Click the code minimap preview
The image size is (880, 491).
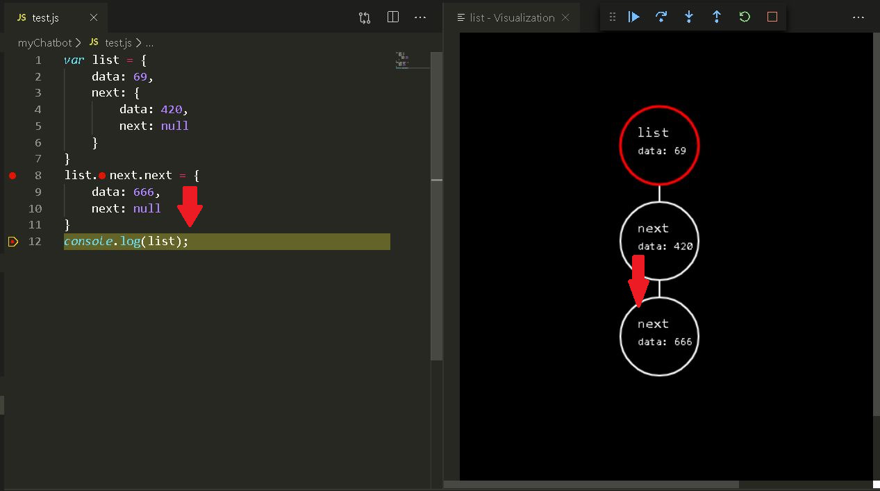tap(402, 60)
